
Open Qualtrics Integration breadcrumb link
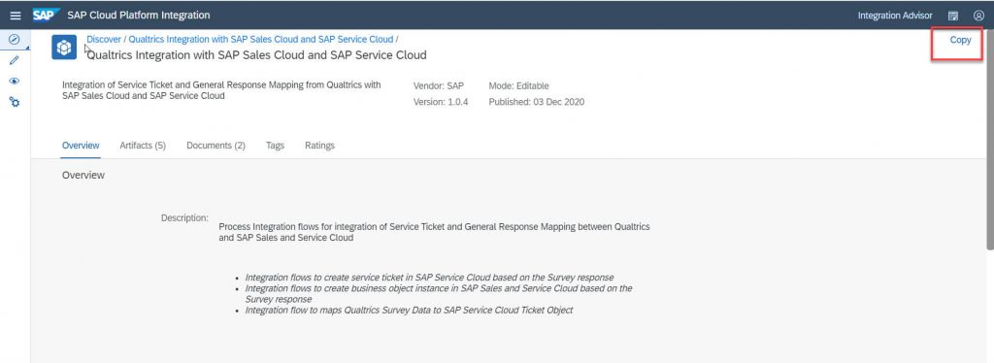(260, 39)
